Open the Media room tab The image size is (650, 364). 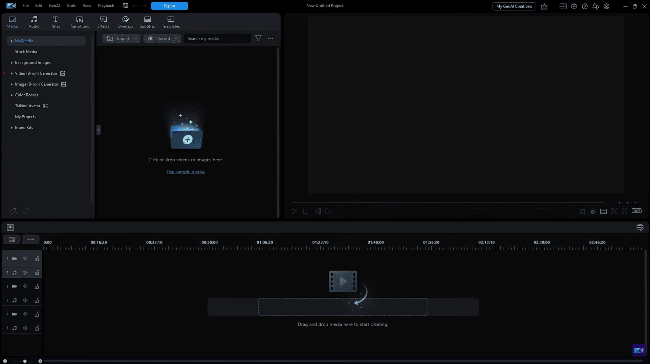point(12,22)
